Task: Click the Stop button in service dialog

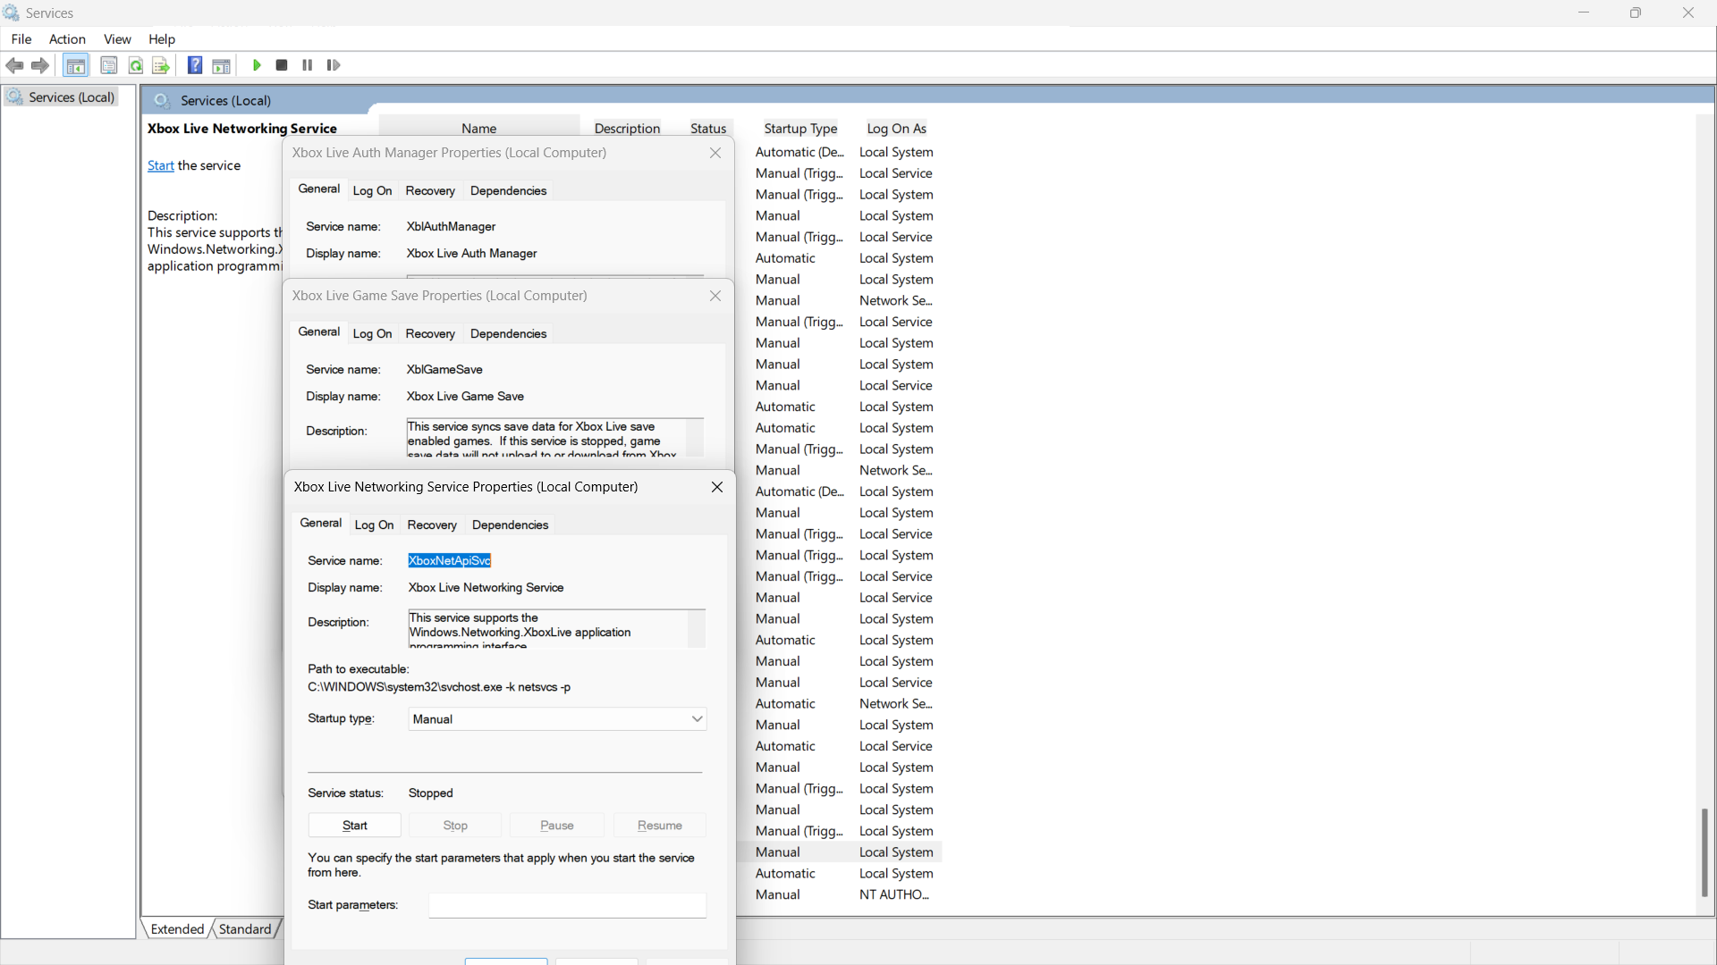Action: pyautogui.click(x=455, y=826)
